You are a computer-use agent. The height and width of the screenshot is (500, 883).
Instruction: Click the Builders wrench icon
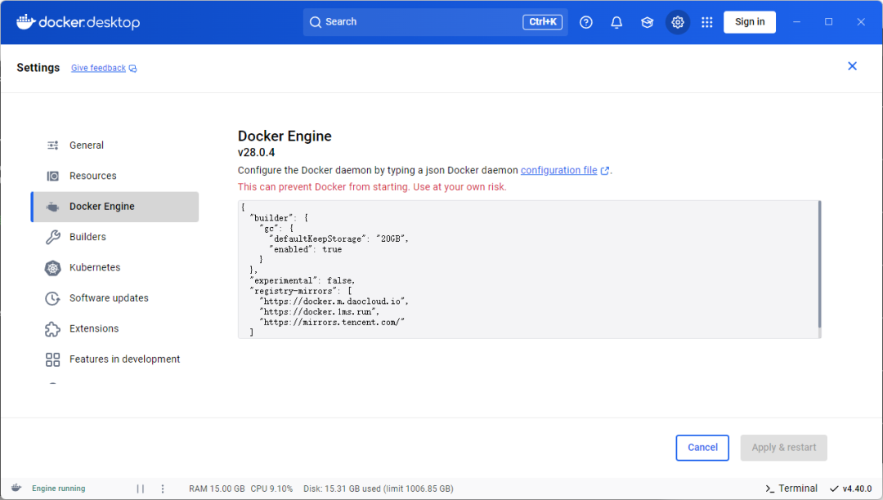point(53,237)
